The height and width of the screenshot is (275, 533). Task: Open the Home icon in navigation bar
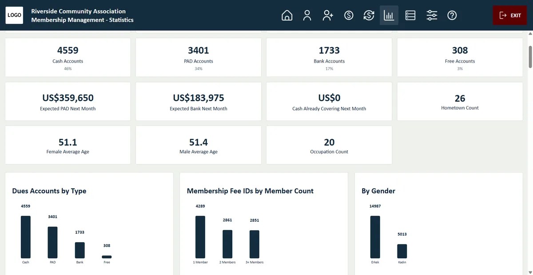point(287,16)
